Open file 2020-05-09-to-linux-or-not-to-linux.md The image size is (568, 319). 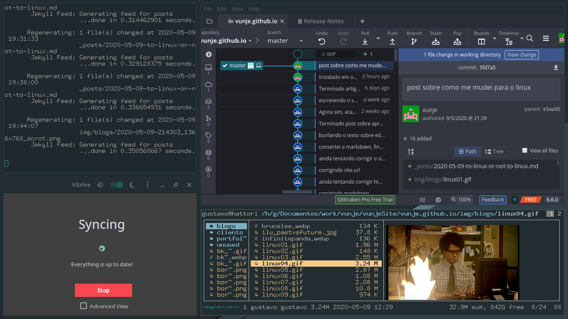click(476, 166)
